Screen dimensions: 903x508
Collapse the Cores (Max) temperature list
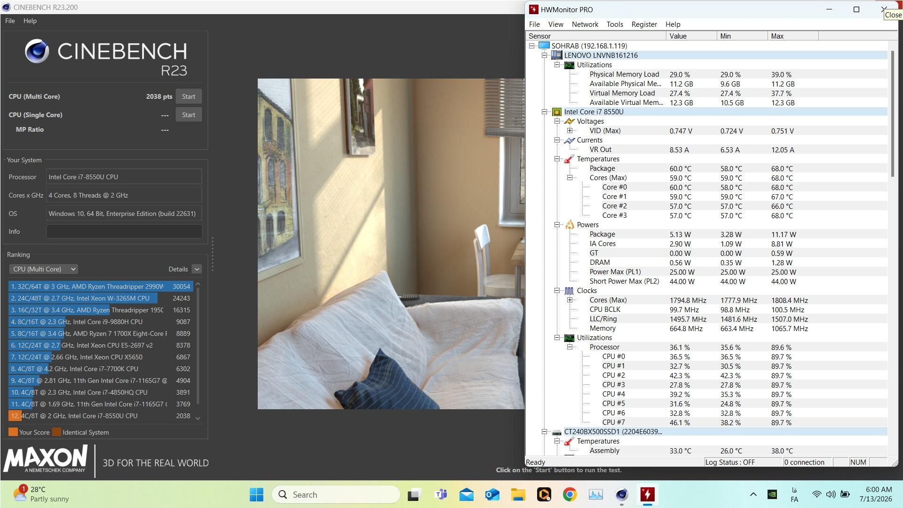tap(570, 178)
